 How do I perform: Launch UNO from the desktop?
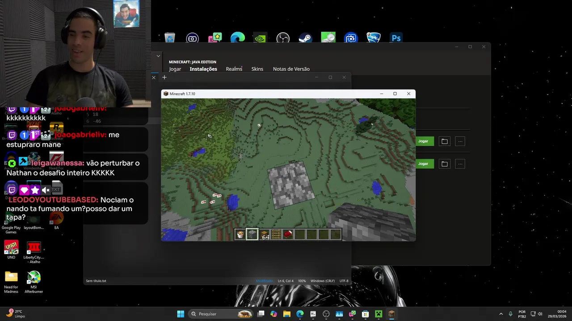(11, 251)
